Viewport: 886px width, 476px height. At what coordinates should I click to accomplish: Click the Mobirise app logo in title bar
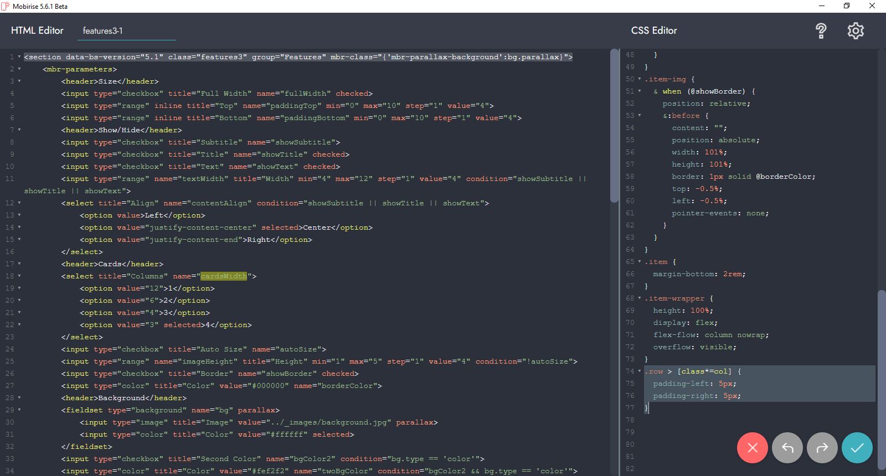tap(6, 6)
